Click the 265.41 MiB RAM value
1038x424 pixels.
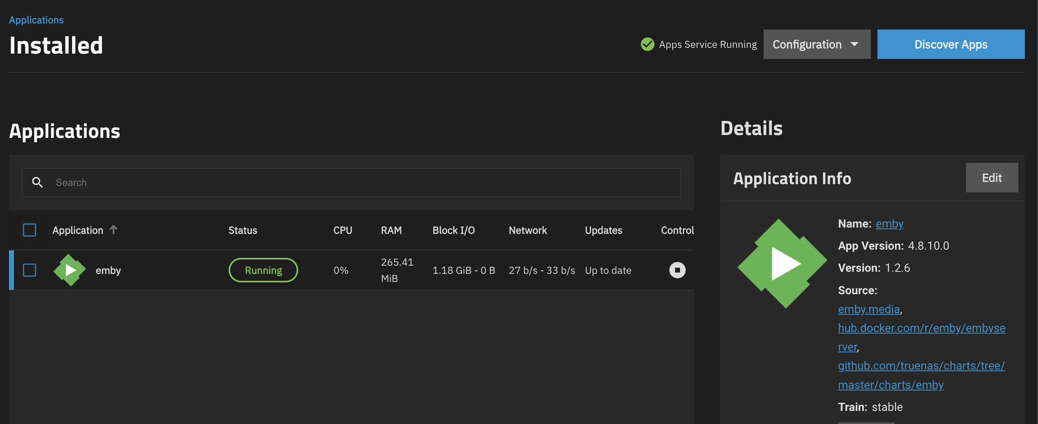[397, 270]
